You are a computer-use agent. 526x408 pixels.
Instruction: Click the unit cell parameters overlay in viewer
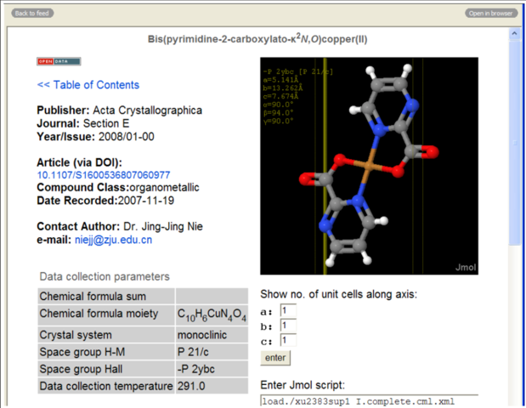coord(297,96)
